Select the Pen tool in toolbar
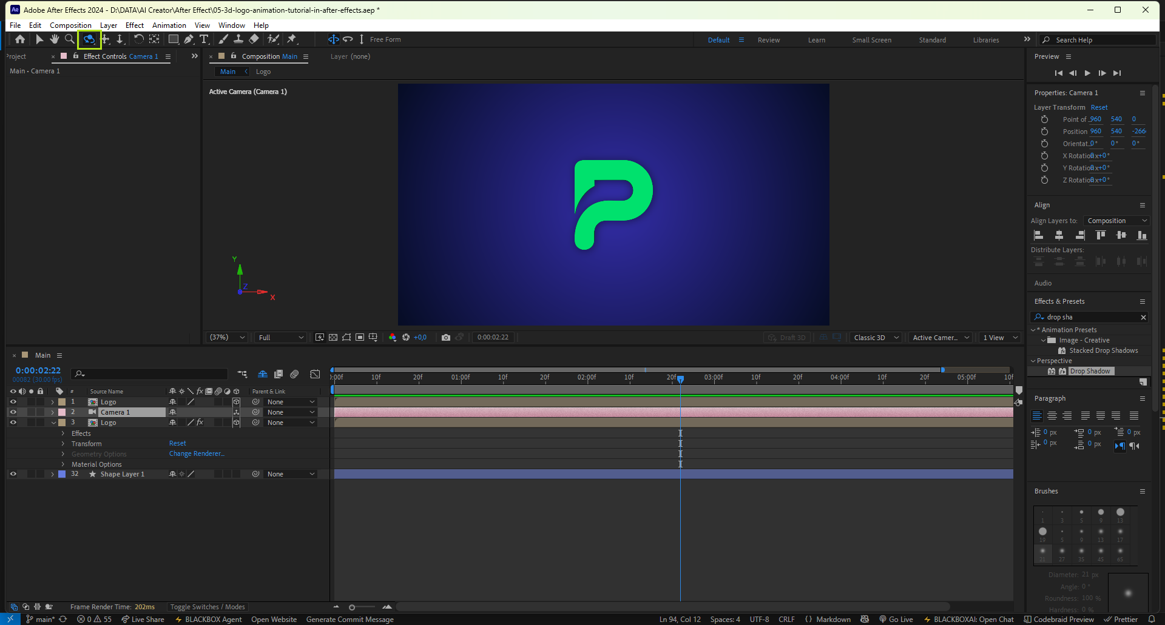 (189, 39)
